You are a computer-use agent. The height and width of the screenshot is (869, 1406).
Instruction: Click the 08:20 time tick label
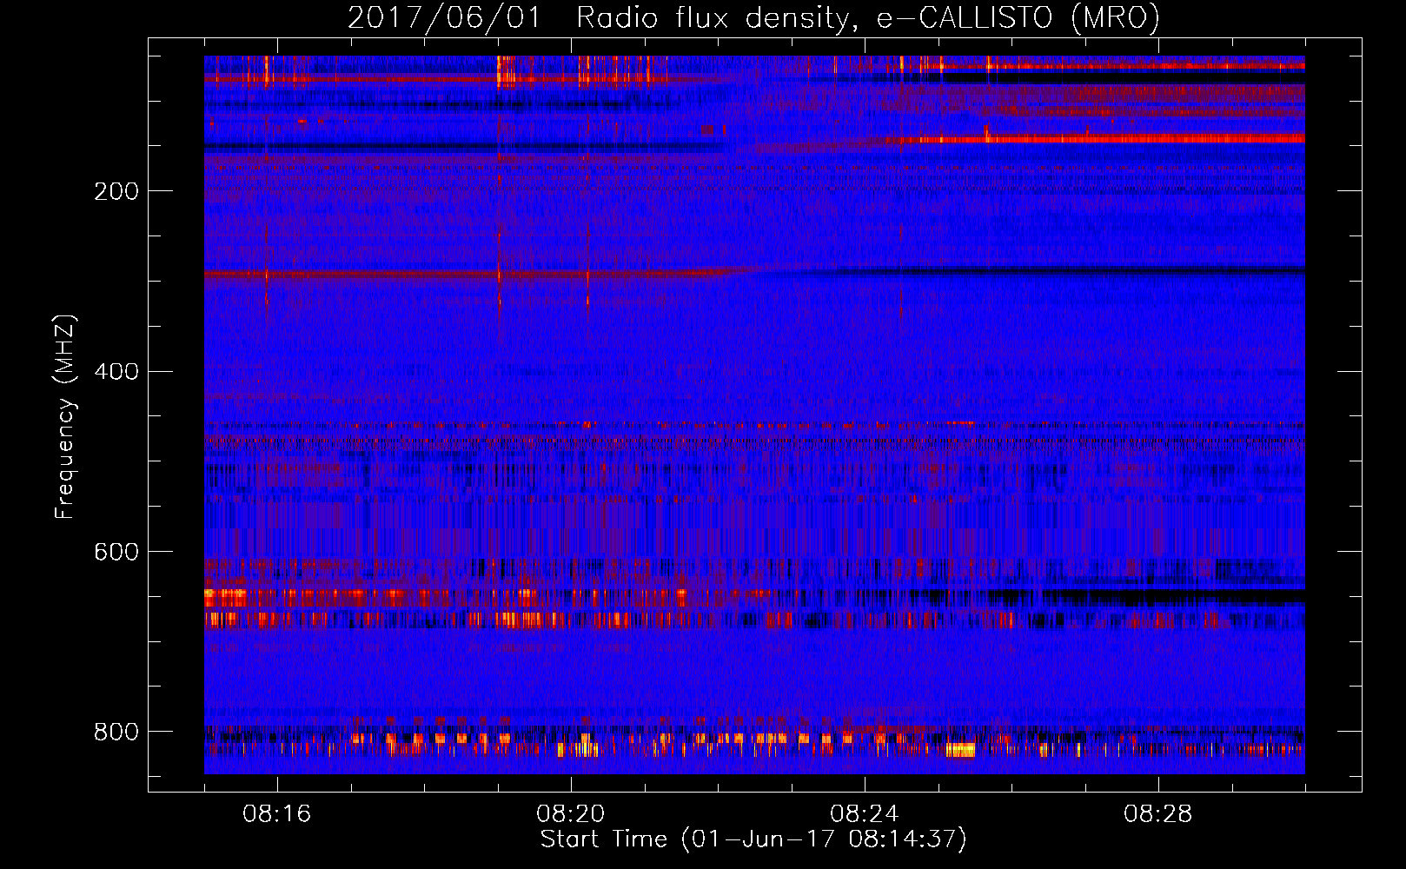pos(571,814)
